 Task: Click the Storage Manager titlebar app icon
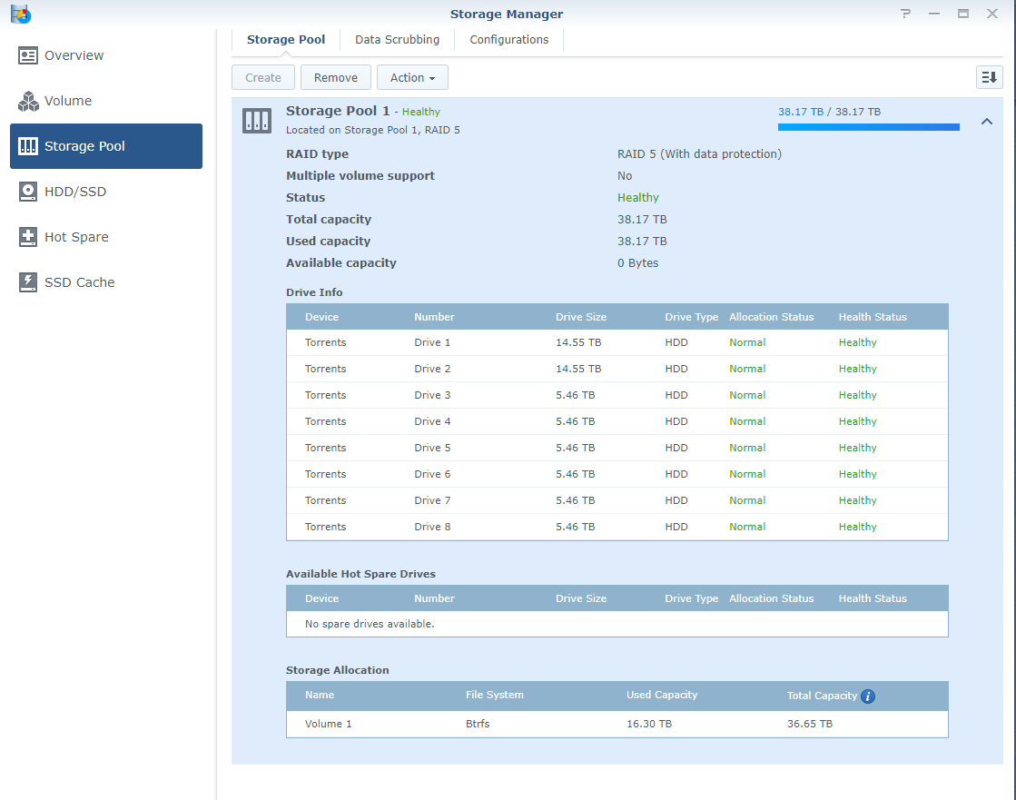[21, 14]
